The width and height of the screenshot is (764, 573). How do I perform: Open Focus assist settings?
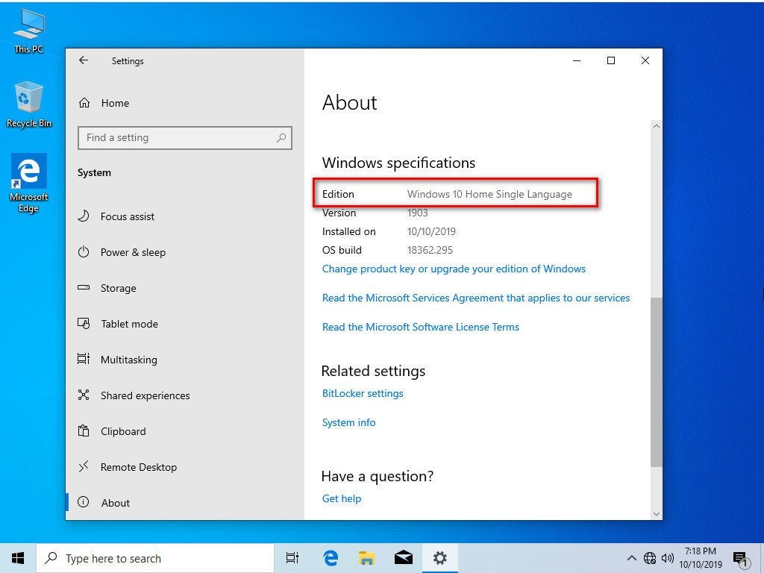point(127,216)
